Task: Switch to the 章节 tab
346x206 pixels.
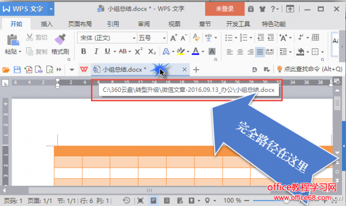Action: pos(205,24)
